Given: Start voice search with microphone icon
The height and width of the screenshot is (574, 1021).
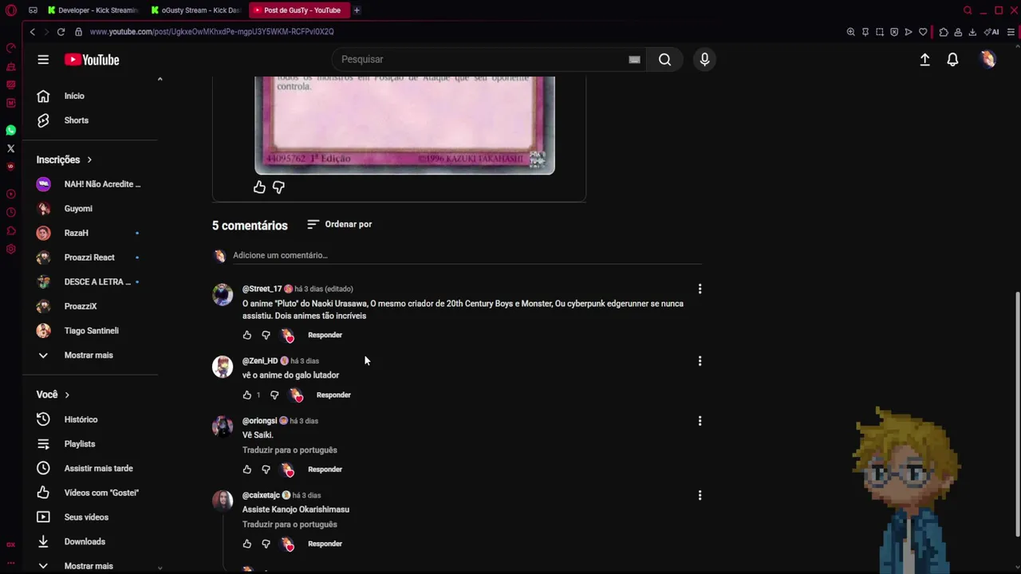Looking at the screenshot, I should (x=704, y=60).
